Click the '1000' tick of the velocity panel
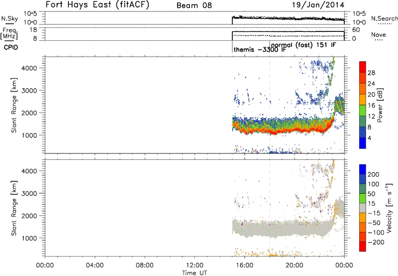 click(x=29, y=238)
